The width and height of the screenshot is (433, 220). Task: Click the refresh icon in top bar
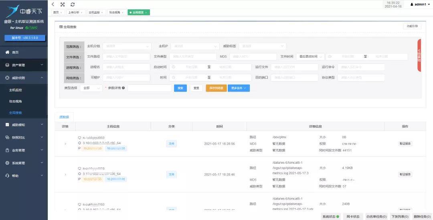tap(73, 4)
